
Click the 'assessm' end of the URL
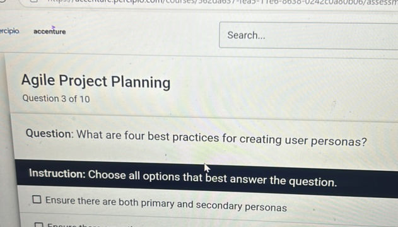[x=382, y=3]
